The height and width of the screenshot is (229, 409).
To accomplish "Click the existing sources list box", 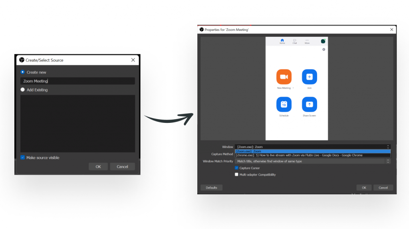I will point(77,124).
